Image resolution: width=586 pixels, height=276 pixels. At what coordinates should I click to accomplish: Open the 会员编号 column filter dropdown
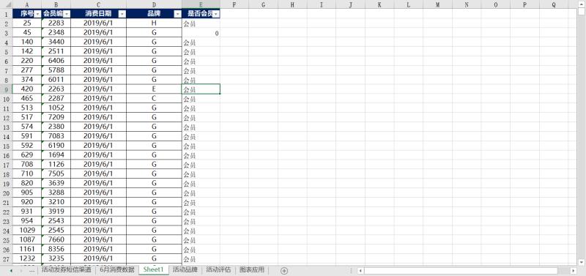pyautogui.click(x=66, y=14)
